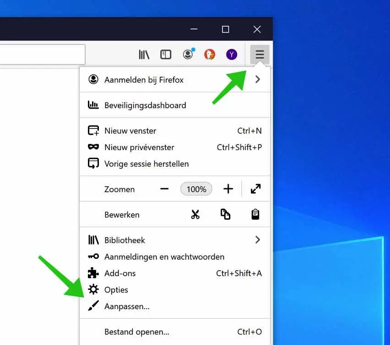390x345 pixels.
Task: Open Beveiligingsdashboard
Action: (175, 105)
